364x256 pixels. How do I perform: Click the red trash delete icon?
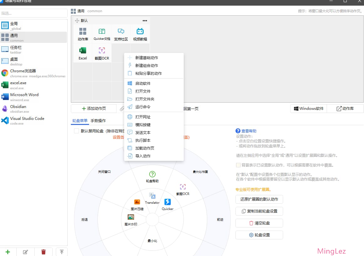click(x=44, y=252)
